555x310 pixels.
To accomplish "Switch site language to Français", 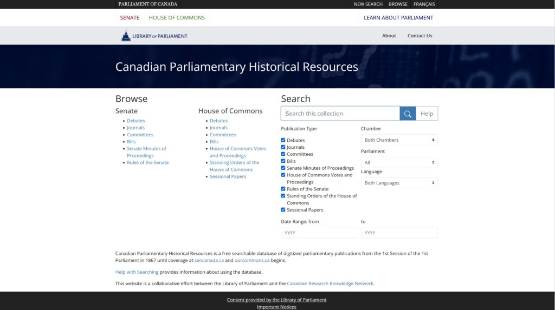I will click(x=424, y=4).
